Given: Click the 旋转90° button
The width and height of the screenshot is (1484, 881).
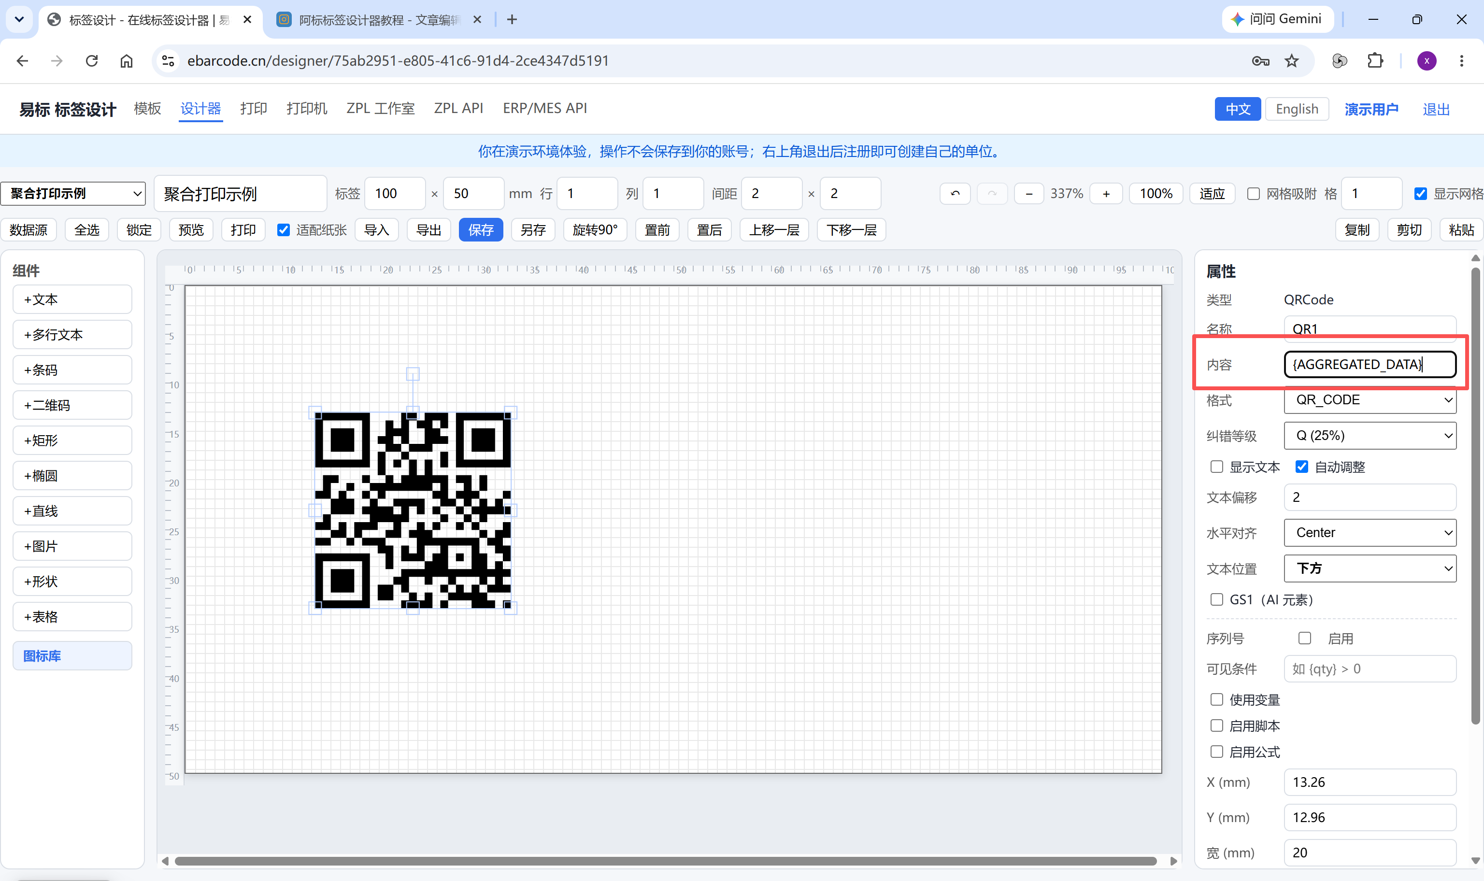Looking at the screenshot, I should [x=595, y=230].
